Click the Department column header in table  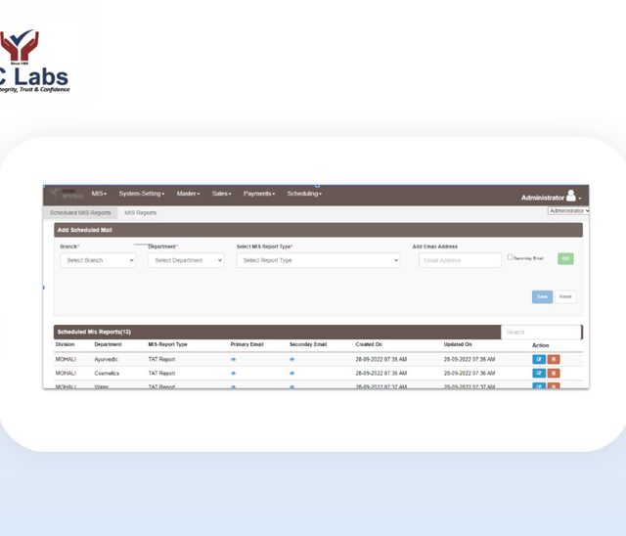pos(109,344)
